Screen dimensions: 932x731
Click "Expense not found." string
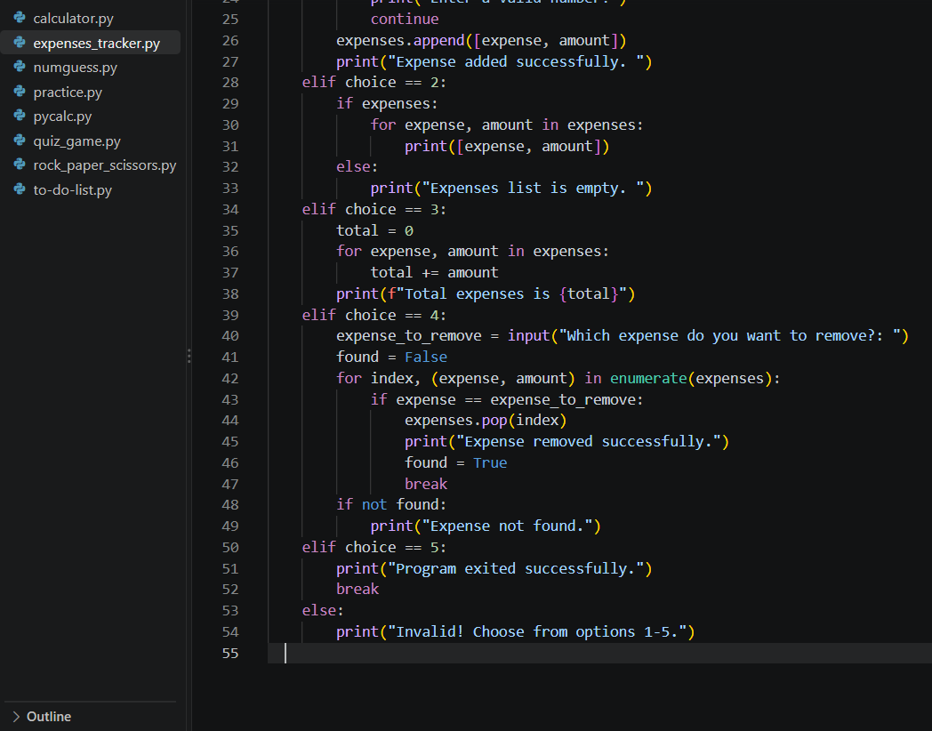click(508, 526)
